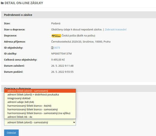
Task: Click the recipient address Černokostelecká 2020/20 text
Action: 81,42
